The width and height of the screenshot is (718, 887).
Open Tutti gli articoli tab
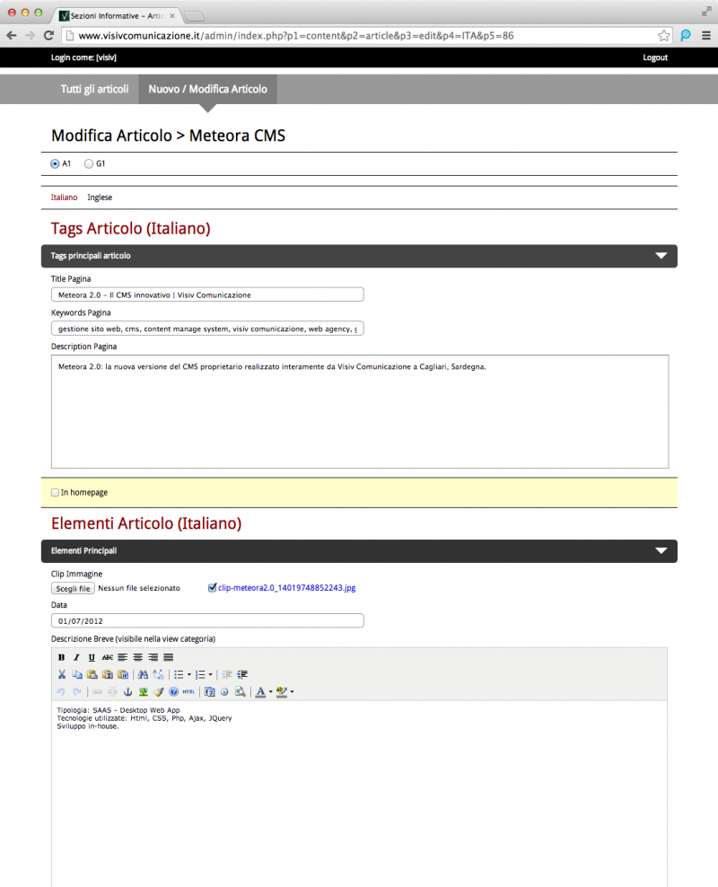94,89
